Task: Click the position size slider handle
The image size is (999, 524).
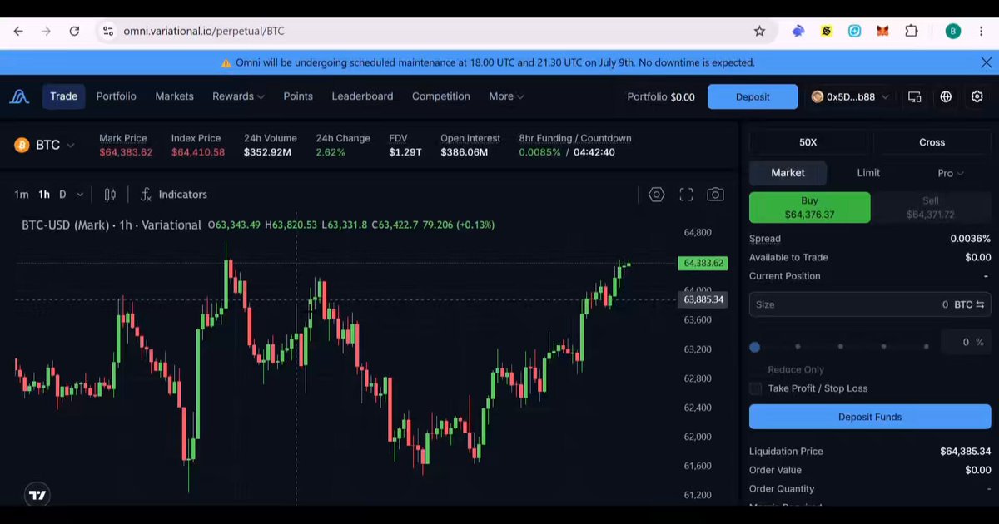Action: pyautogui.click(x=755, y=347)
